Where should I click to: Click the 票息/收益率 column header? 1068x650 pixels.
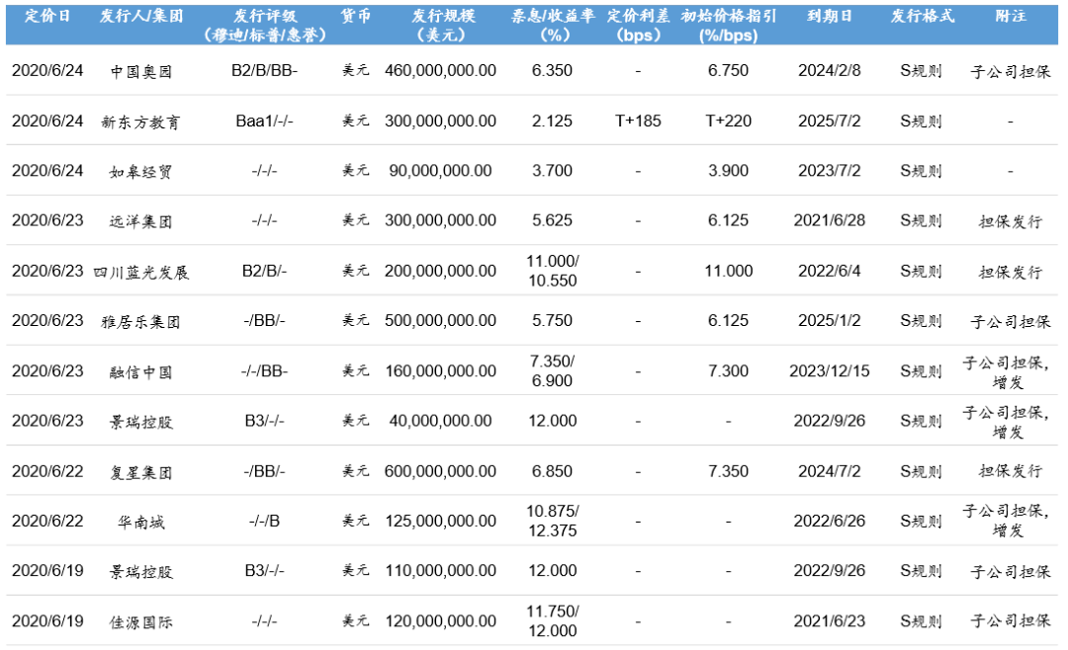[x=553, y=25]
